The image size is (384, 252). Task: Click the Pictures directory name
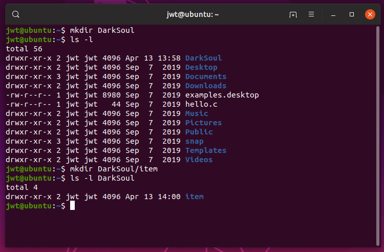coord(203,123)
